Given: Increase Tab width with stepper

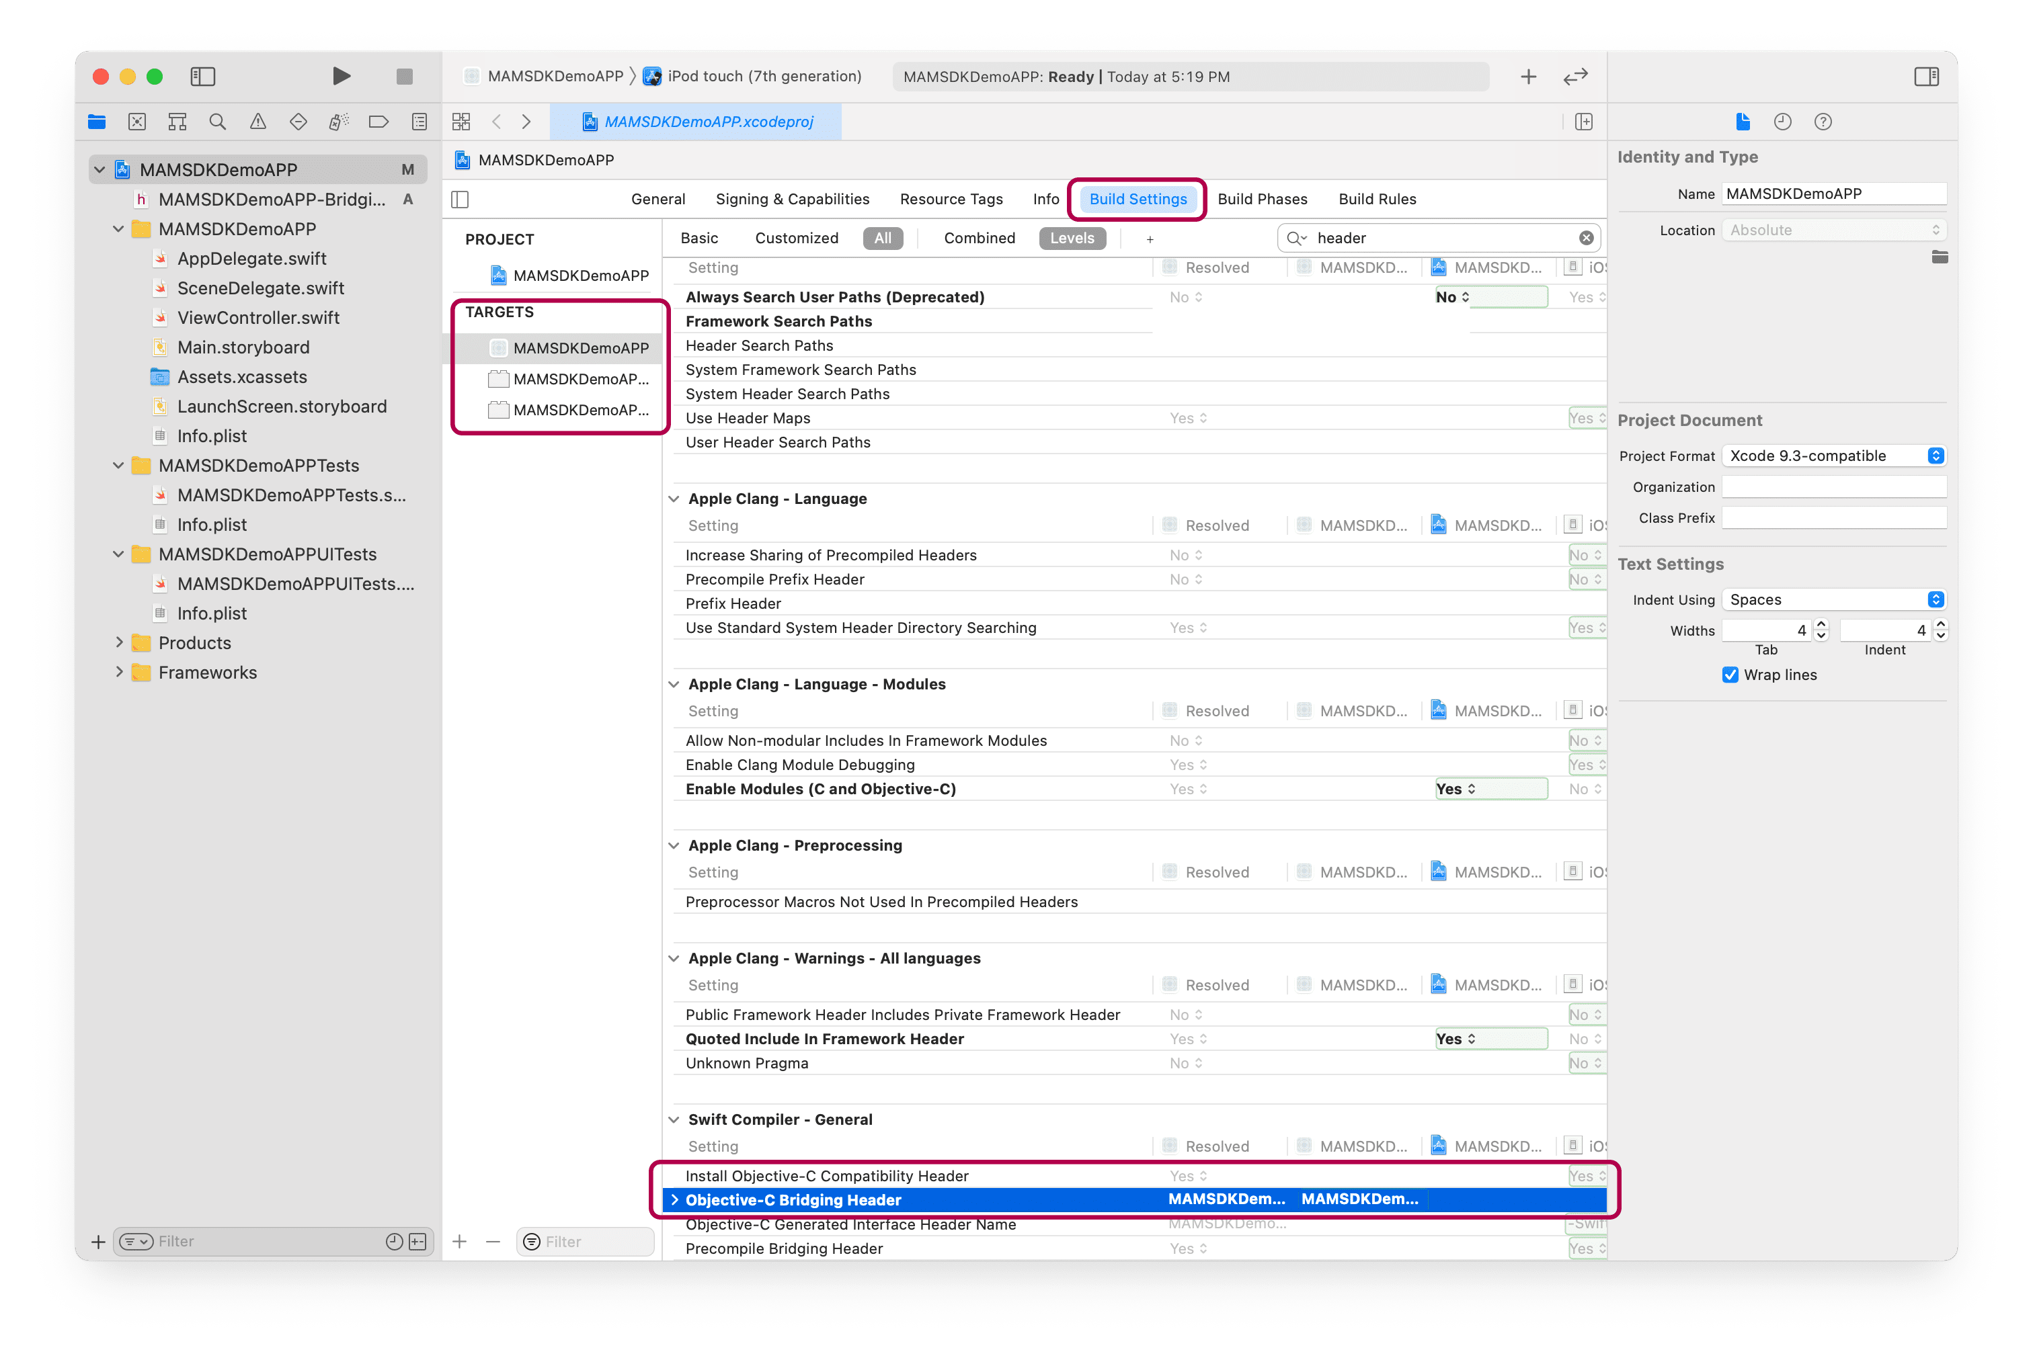Looking at the screenshot, I should click(x=1821, y=624).
